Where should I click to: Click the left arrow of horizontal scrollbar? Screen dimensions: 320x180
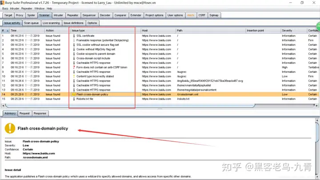[x=3, y=105]
